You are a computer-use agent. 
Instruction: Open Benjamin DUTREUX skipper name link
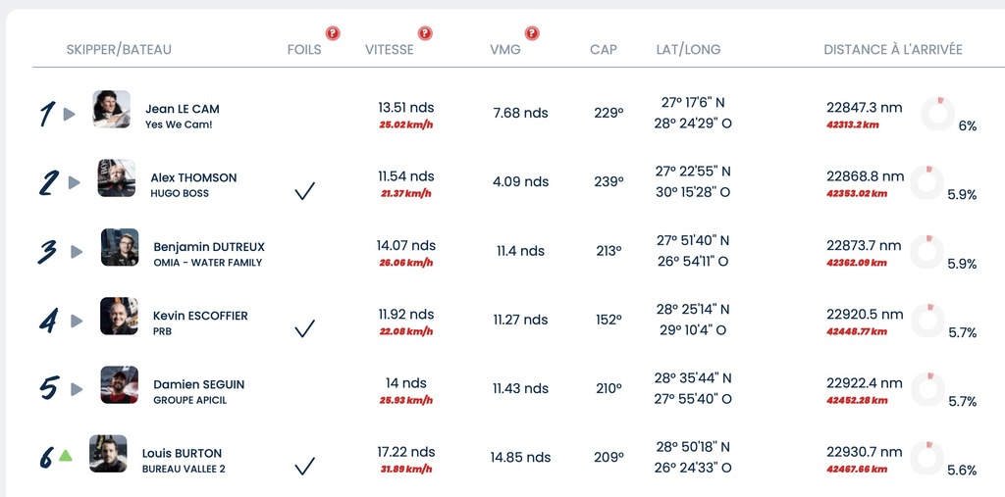pyautogui.click(x=209, y=247)
